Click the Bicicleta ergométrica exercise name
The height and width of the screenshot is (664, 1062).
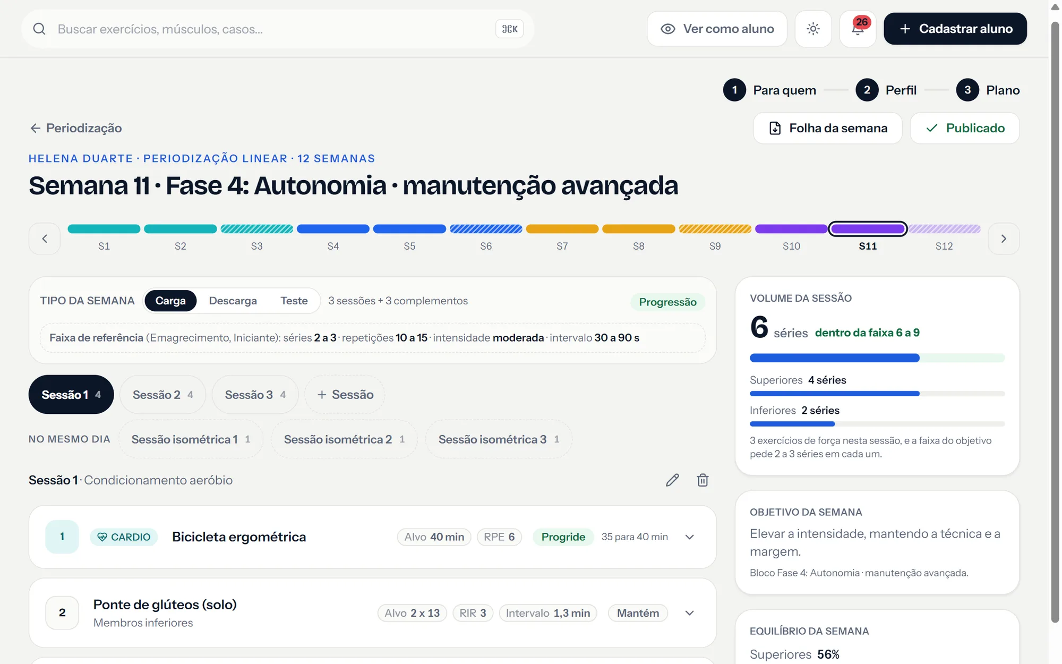coord(239,537)
